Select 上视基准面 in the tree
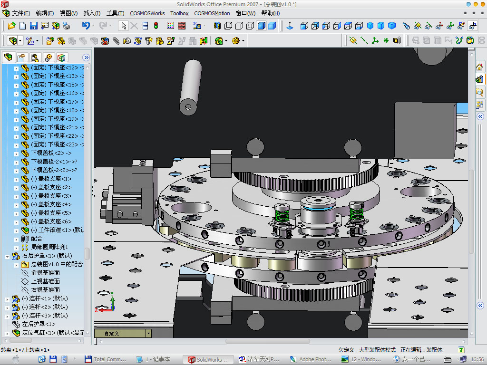Screen dimensions: 487x365 (x=45, y=281)
